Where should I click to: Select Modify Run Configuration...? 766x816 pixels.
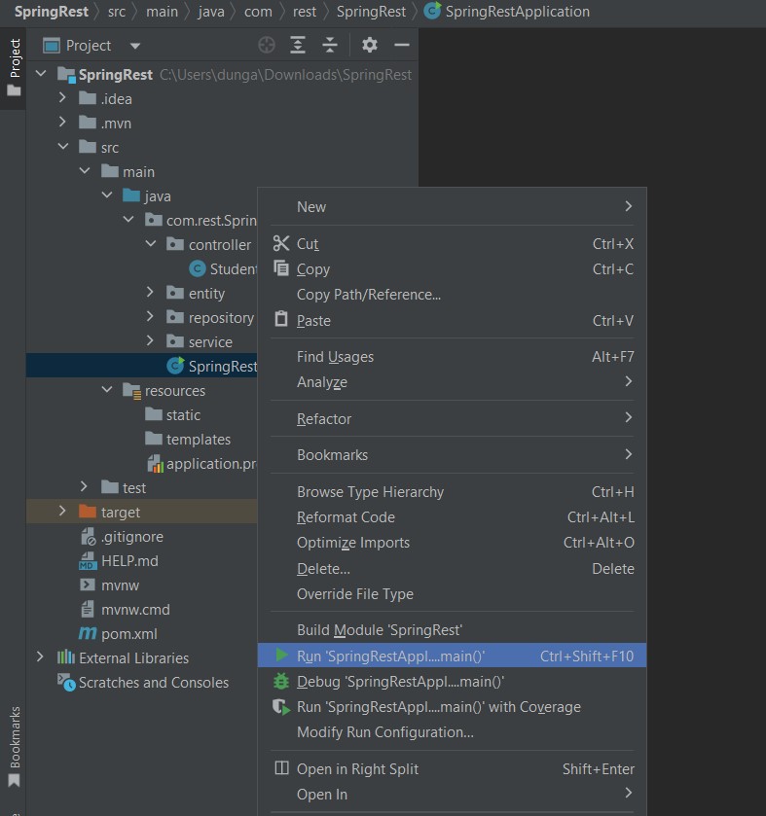(452, 732)
